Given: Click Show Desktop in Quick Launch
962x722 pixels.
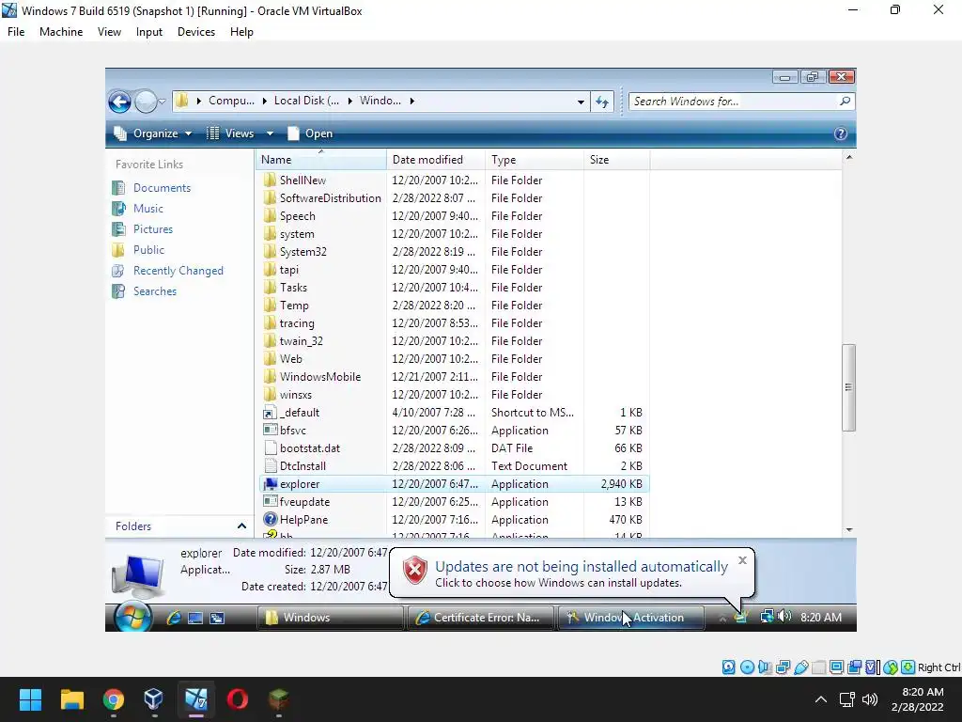Looking at the screenshot, I should [195, 618].
